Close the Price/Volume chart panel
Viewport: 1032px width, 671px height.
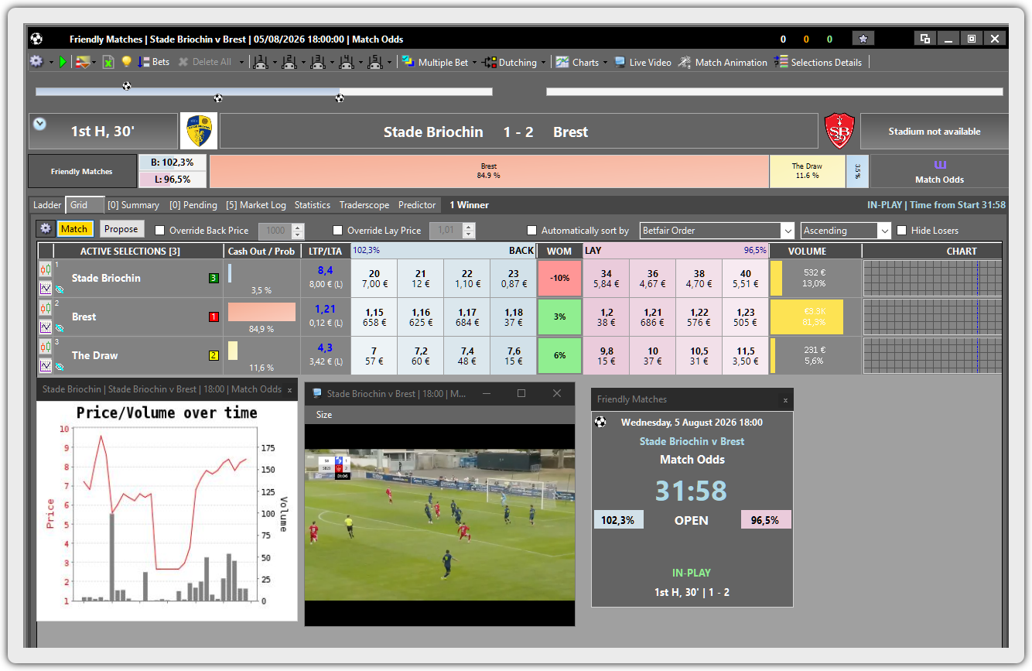[x=290, y=390]
